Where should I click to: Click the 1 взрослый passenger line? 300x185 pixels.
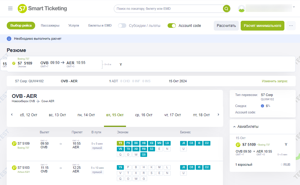244,165
